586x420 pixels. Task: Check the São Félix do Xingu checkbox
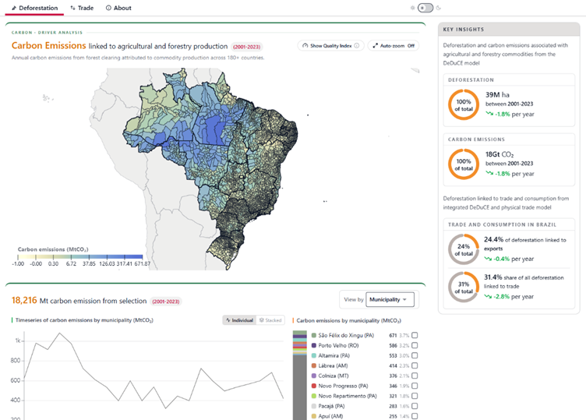[x=415, y=335]
